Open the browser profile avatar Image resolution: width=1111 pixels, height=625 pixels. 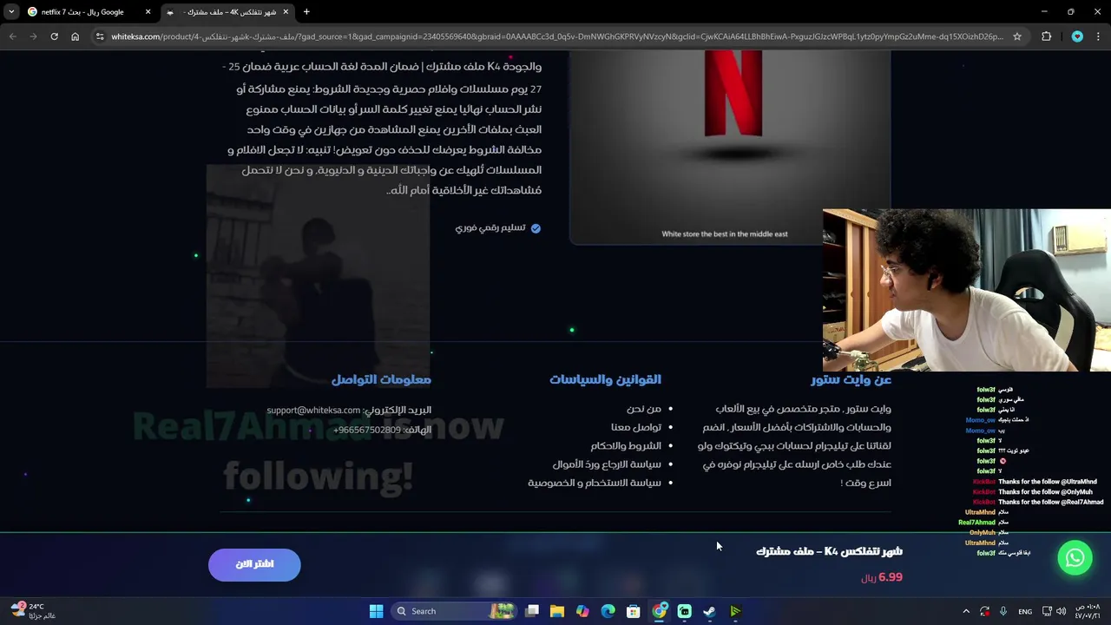pyautogui.click(x=1077, y=36)
